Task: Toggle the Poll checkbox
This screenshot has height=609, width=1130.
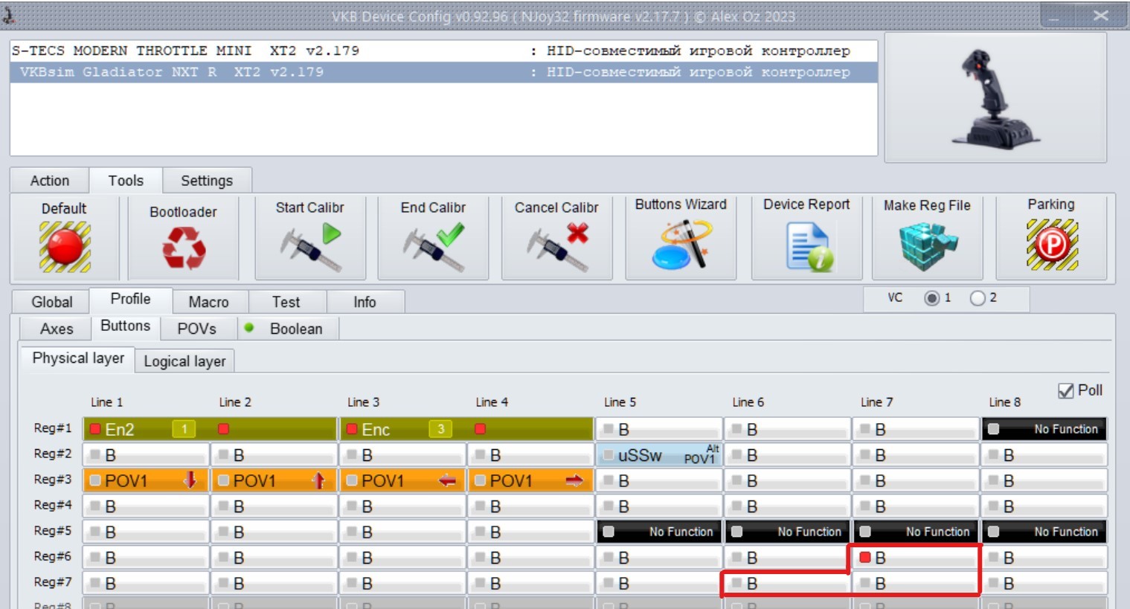Action: pos(1066,390)
